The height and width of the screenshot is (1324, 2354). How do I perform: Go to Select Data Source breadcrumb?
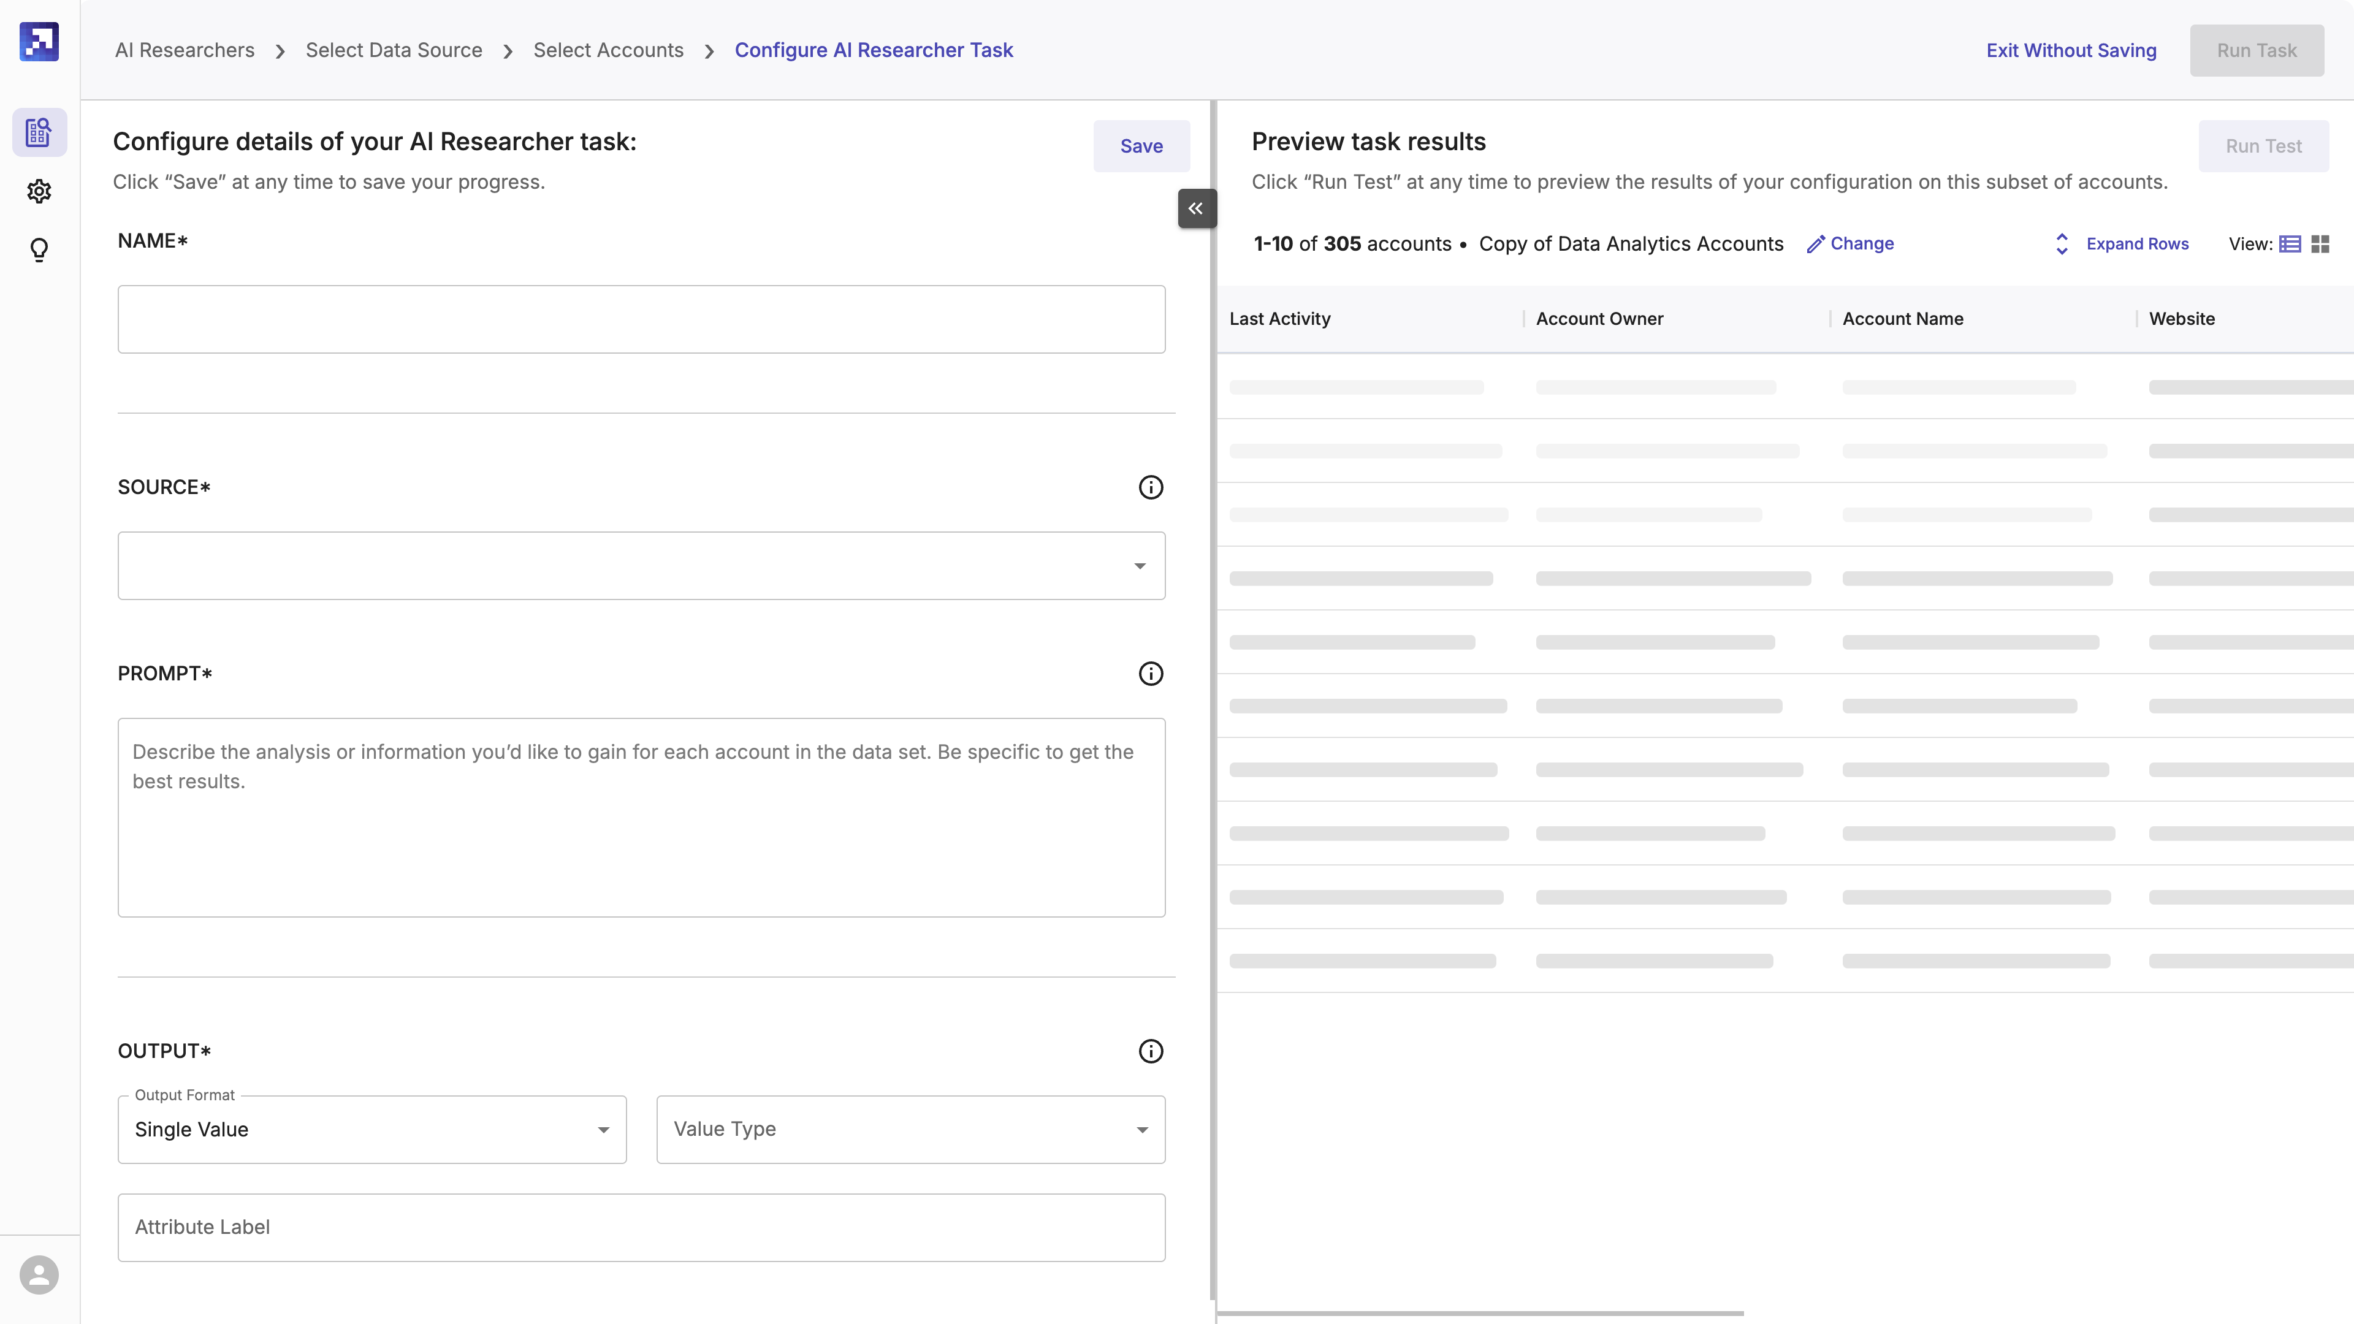tap(394, 50)
